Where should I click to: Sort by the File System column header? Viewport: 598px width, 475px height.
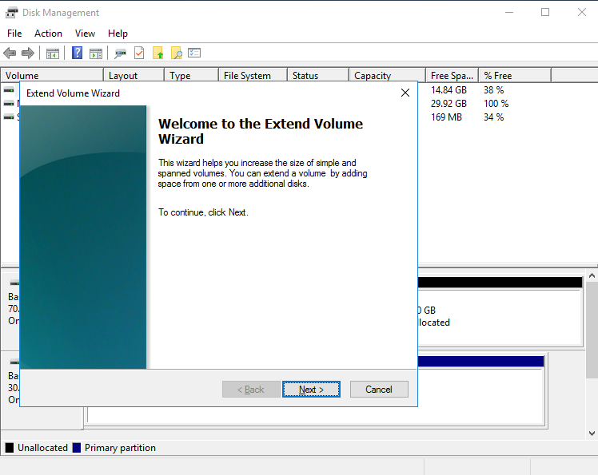253,75
